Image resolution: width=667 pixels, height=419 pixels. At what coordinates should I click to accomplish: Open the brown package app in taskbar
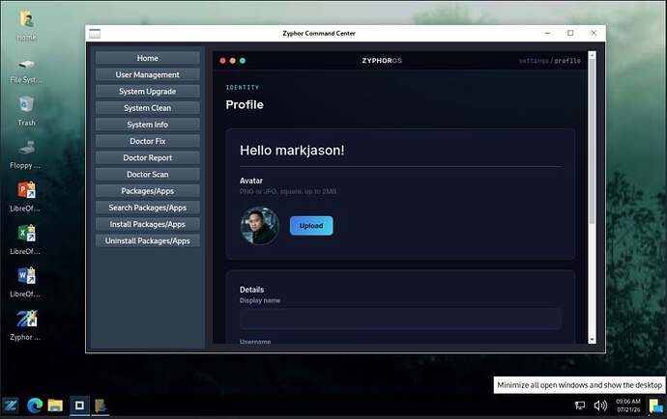101,405
